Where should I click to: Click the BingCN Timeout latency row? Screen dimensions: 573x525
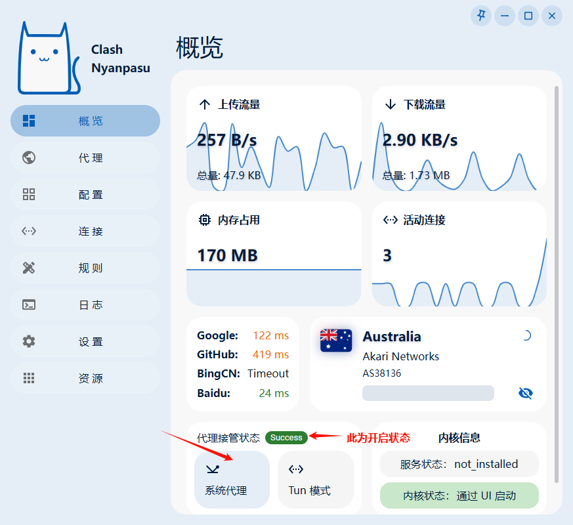[243, 373]
